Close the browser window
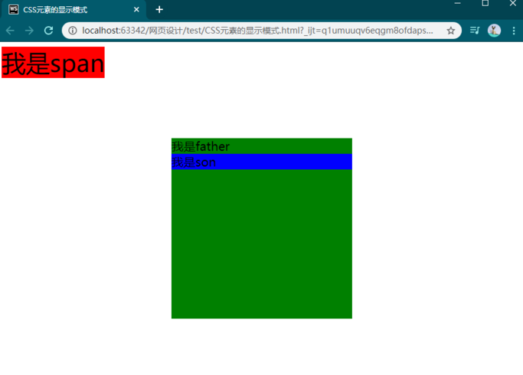This screenshot has height=375, width=523. coord(513,3)
